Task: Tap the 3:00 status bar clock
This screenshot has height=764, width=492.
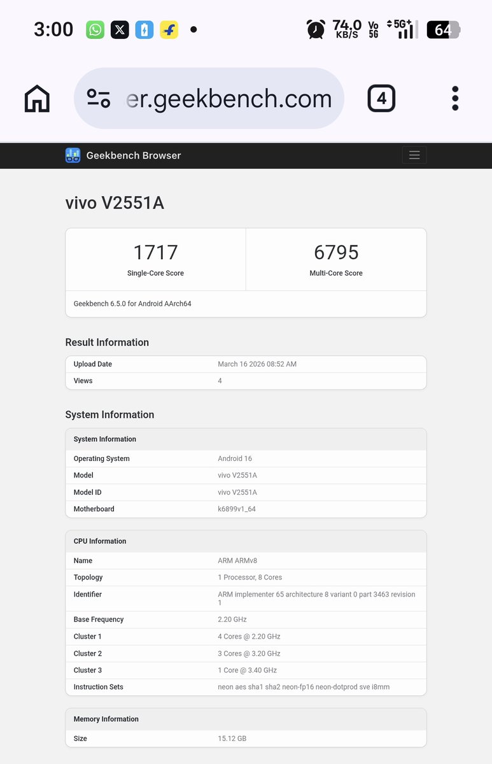Action: [53, 30]
